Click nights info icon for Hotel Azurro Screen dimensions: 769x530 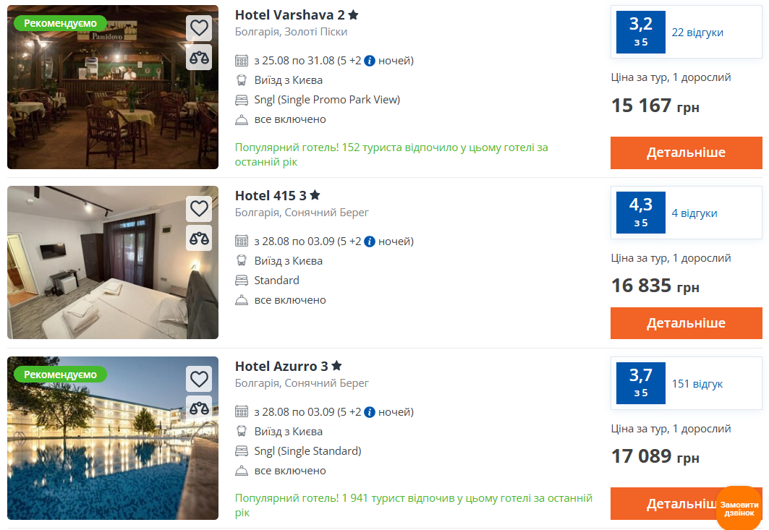(x=370, y=412)
